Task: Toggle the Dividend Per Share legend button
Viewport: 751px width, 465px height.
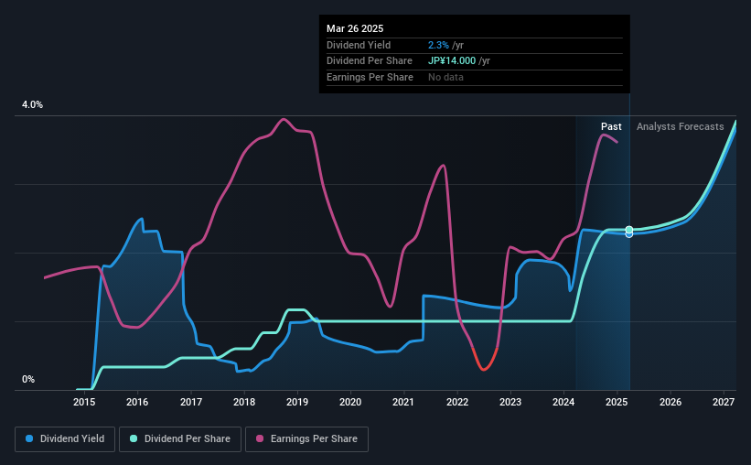Action: click(x=180, y=439)
